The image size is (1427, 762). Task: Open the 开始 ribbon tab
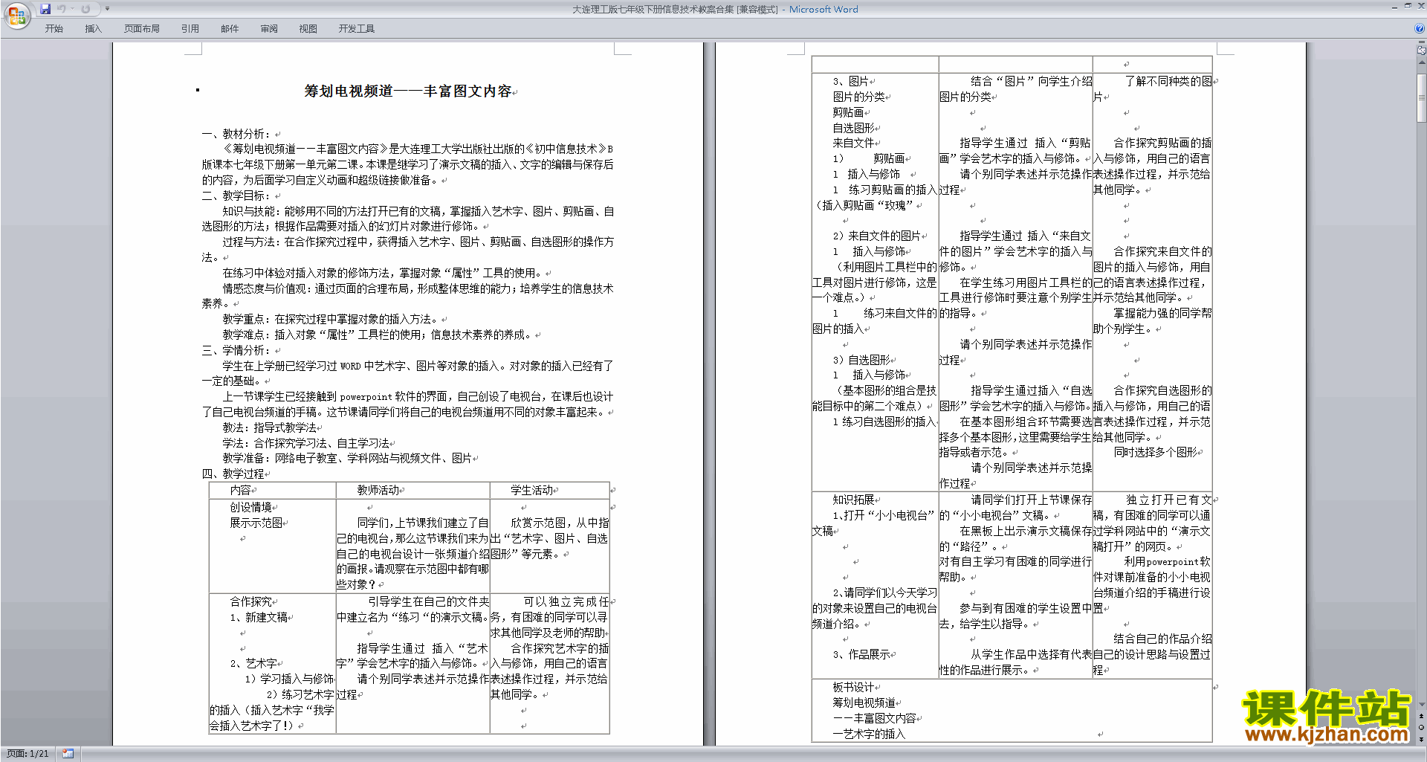pos(54,28)
